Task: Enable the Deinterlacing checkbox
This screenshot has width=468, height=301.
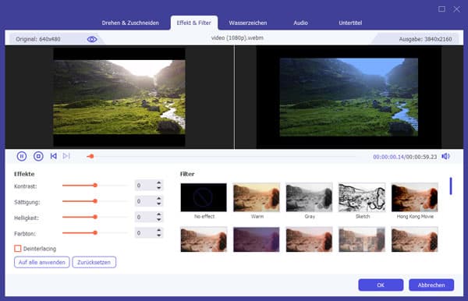Action: point(18,249)
